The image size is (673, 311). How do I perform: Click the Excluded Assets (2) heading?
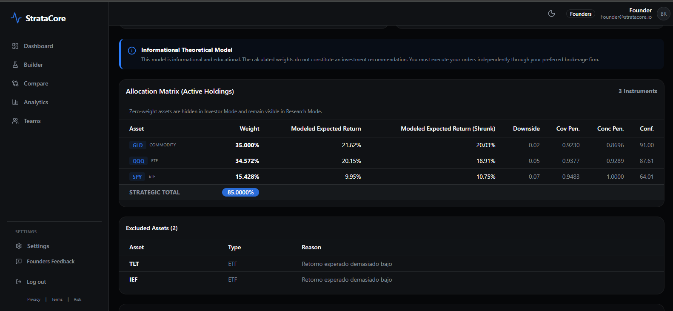pos(152,228)
